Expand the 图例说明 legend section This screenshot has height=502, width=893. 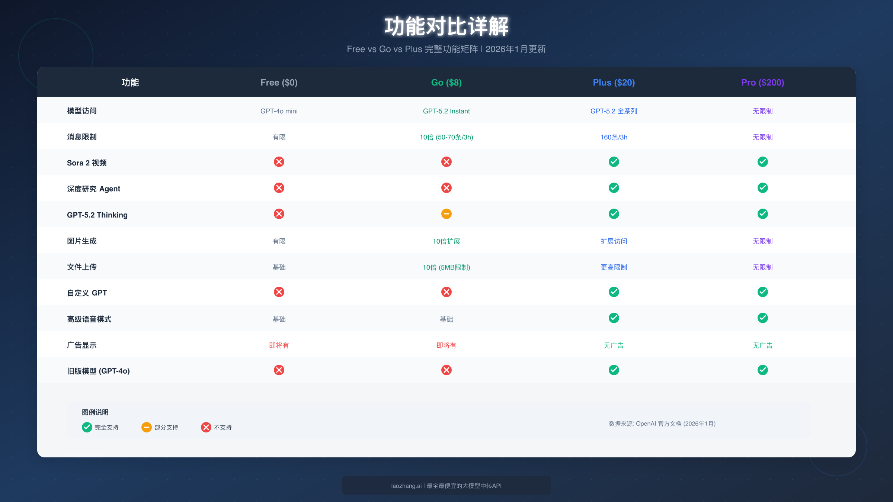click(95, 412)
